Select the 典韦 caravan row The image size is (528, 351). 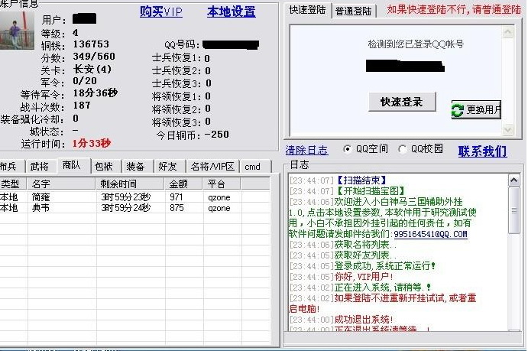pos(134,208)
